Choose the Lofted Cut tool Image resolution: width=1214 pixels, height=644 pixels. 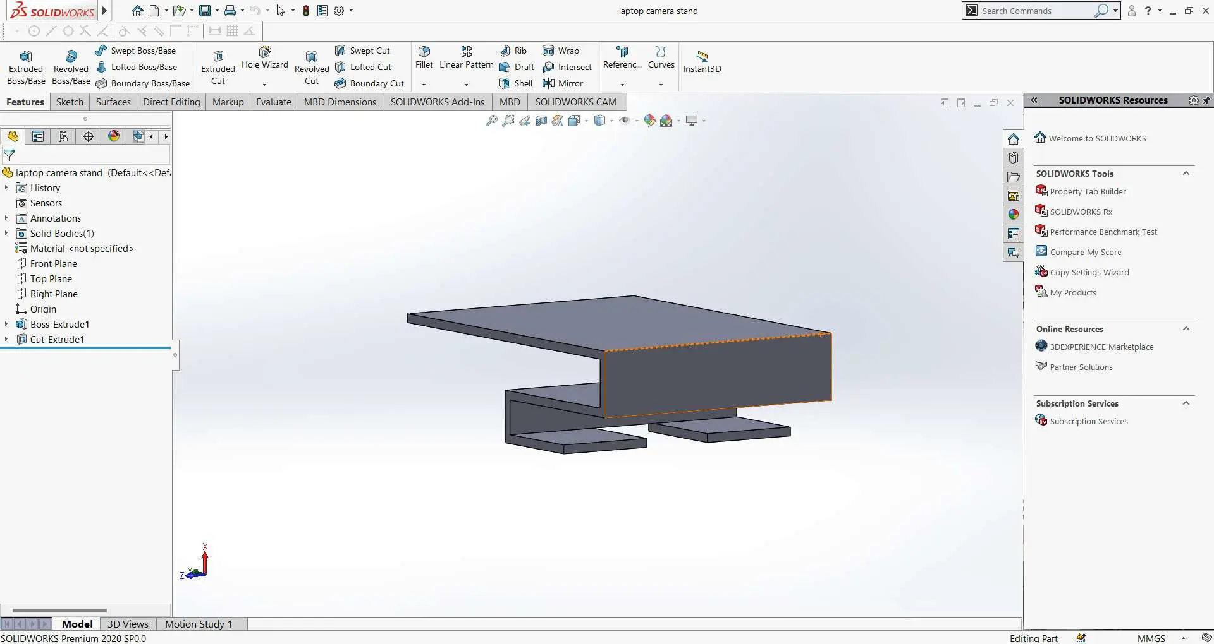pos(364,67)
